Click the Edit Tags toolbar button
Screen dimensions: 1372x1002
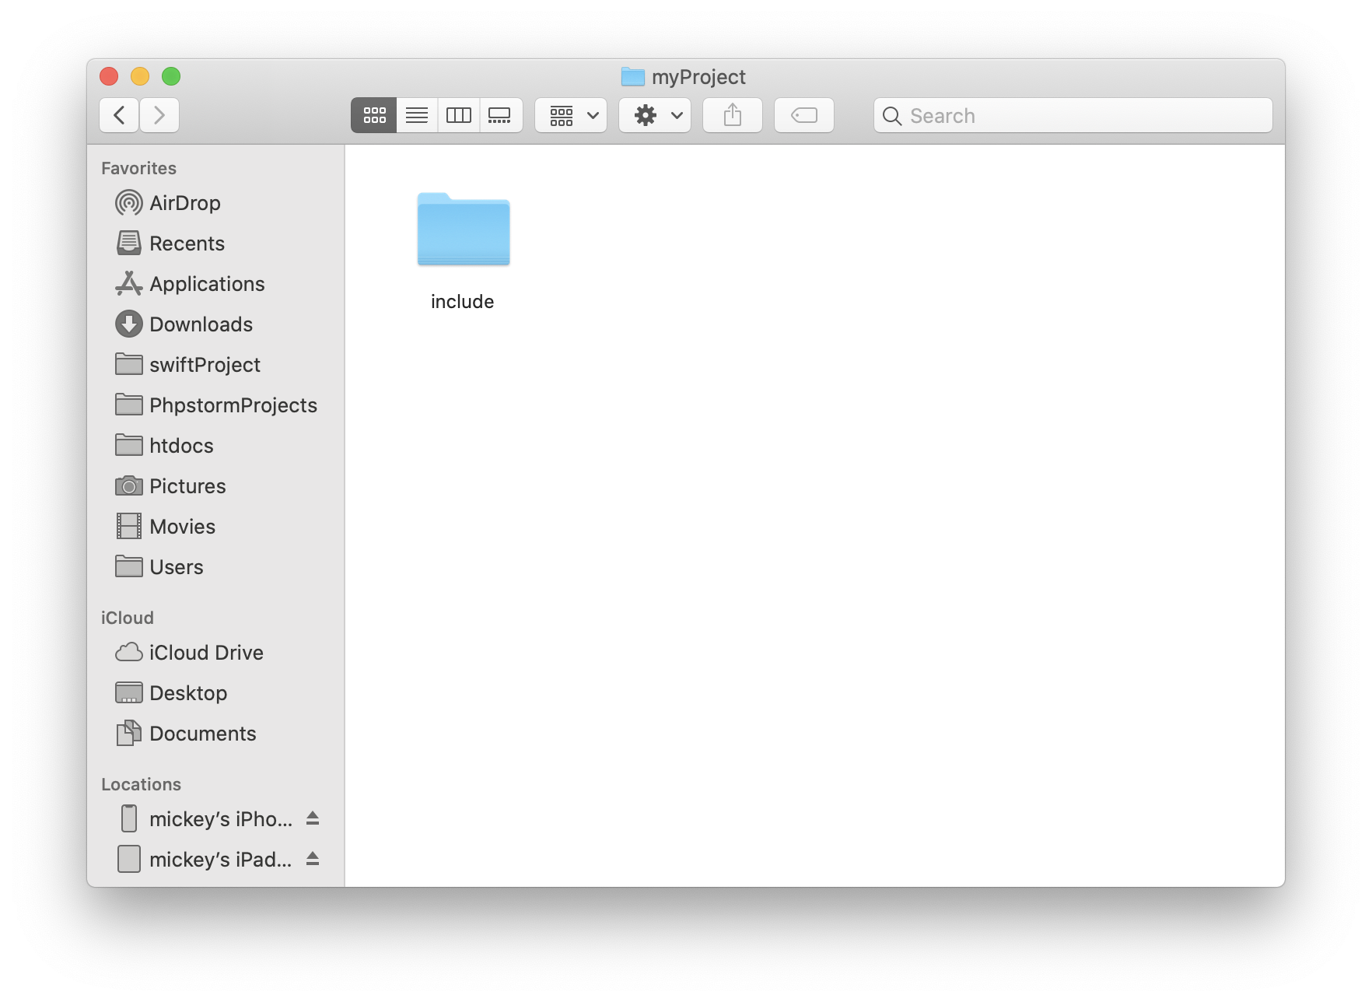804,115
